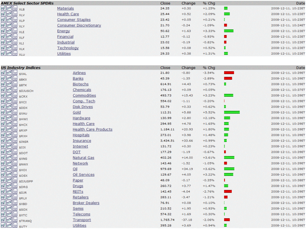Open the line chart icon for $SOX
The image size is (306, 229).
point(9,208)
